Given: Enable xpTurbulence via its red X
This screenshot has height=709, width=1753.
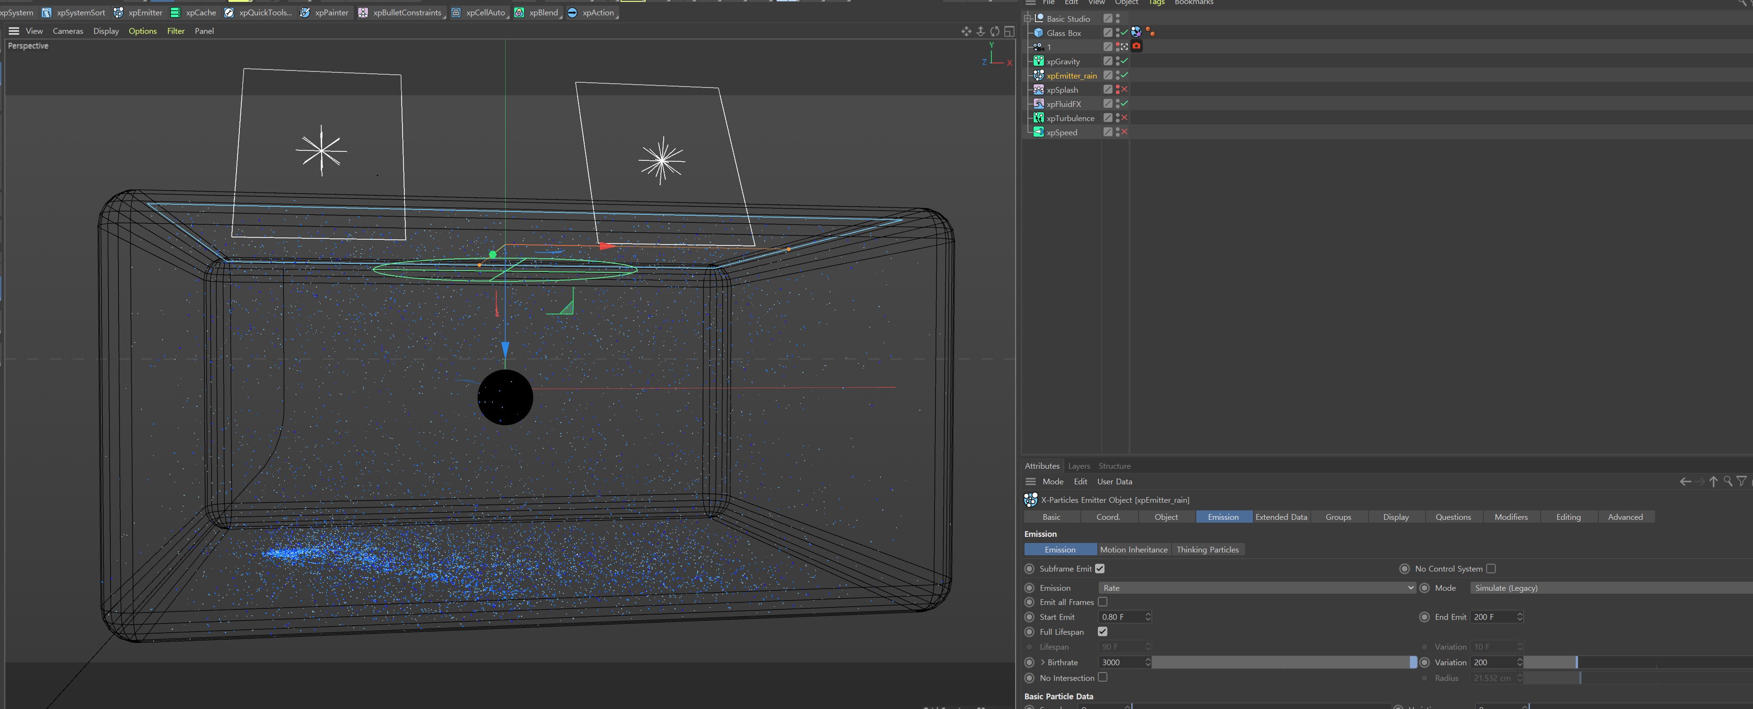Looking at the screenshot, I should tap(1124, 118).
